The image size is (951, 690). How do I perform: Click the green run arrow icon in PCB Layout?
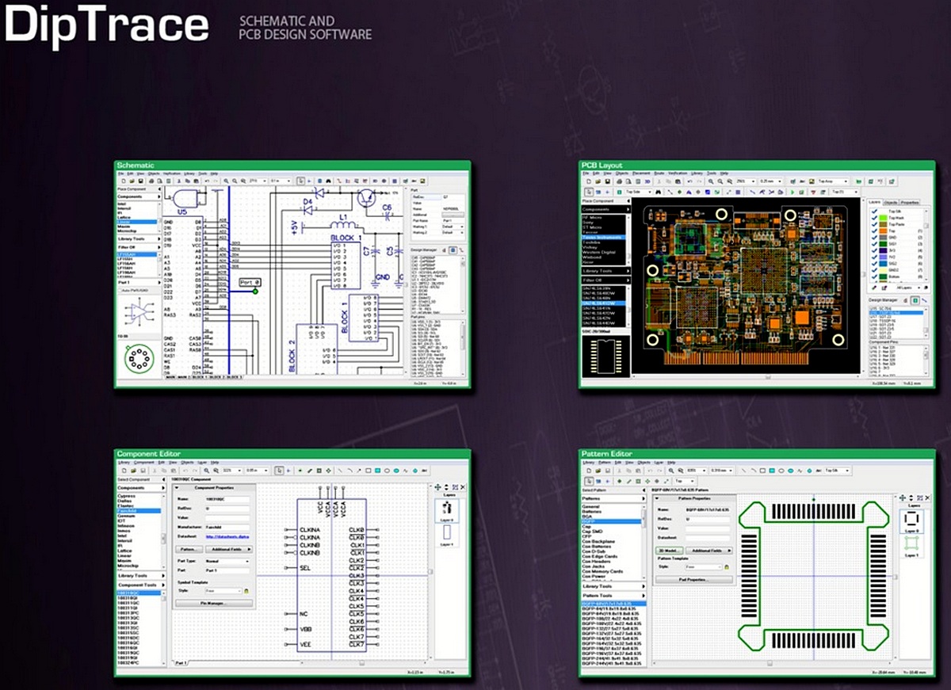[x=792, y=192]
